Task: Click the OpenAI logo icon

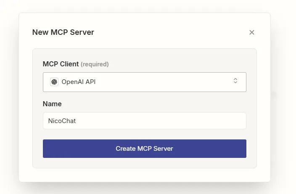Action: pos(54,82)
